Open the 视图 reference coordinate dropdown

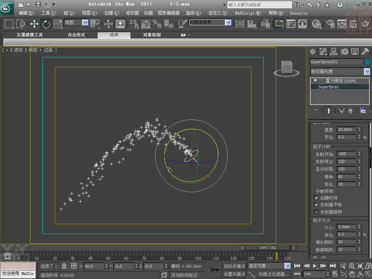point(85,23)
